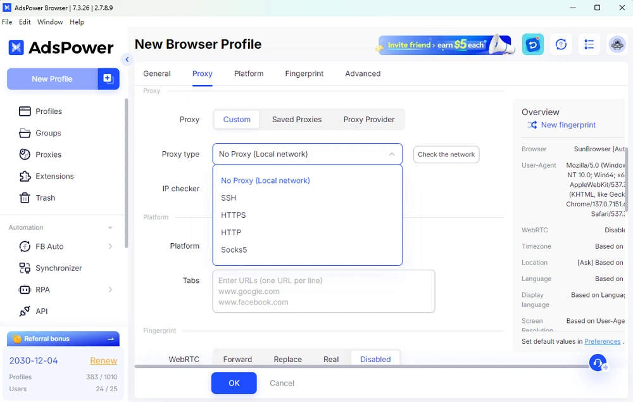Open Groups folder icon
Screen dimensions: 633x402
coord(25,133)
